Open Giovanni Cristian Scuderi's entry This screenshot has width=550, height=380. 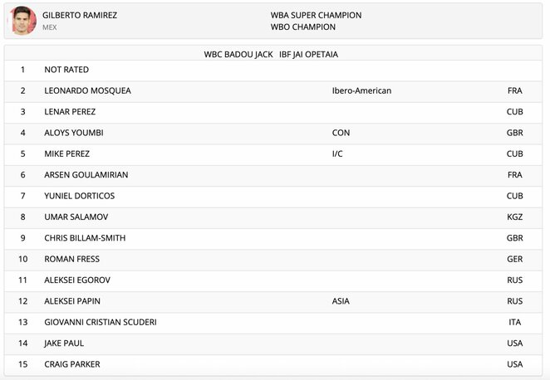tap(273, 322)
